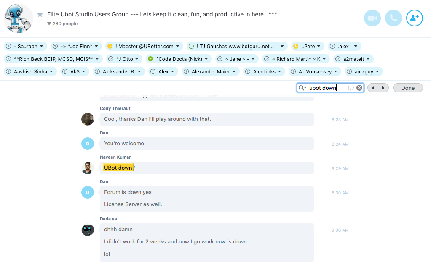Click the a2mateit participant chip
The width and height of the screenshot is (431, 267).
point(353,59)
